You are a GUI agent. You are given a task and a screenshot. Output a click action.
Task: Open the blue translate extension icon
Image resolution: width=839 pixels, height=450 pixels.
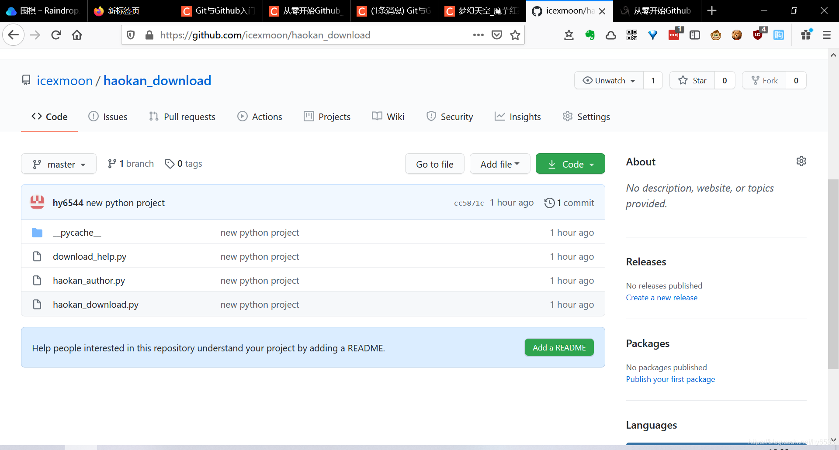(779, 35)
